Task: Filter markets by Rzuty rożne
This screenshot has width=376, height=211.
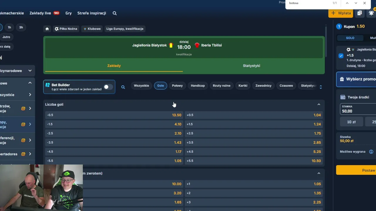Action: pyautogui.click(x=221, y=86)
